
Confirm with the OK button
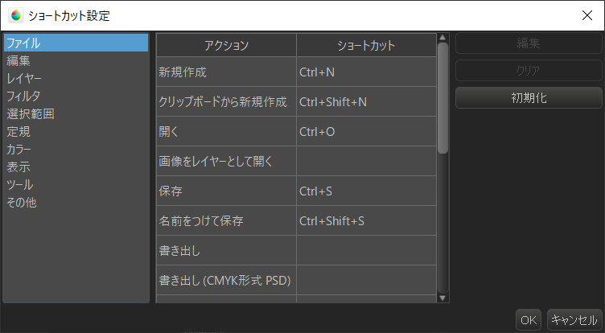coord(529,320)
